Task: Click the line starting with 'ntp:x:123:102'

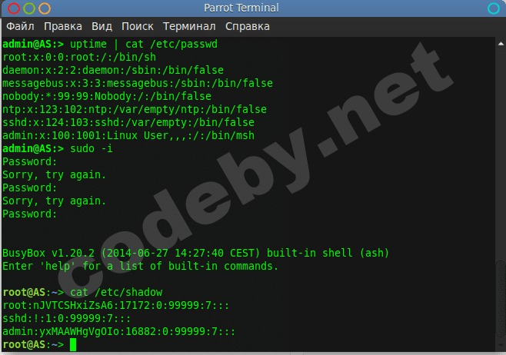Action: 135,110
